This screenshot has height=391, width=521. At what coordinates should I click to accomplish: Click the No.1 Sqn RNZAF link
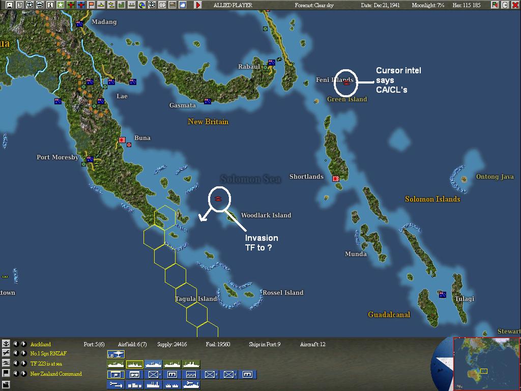pyautogui.click(x=48, y=353)
